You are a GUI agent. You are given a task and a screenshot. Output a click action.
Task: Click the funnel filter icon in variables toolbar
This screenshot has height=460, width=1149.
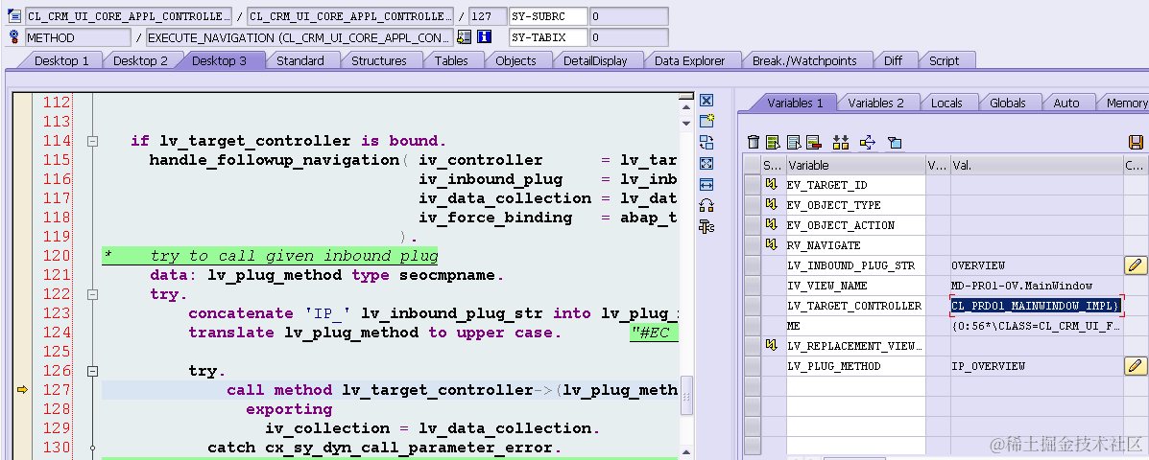point(894,142)
